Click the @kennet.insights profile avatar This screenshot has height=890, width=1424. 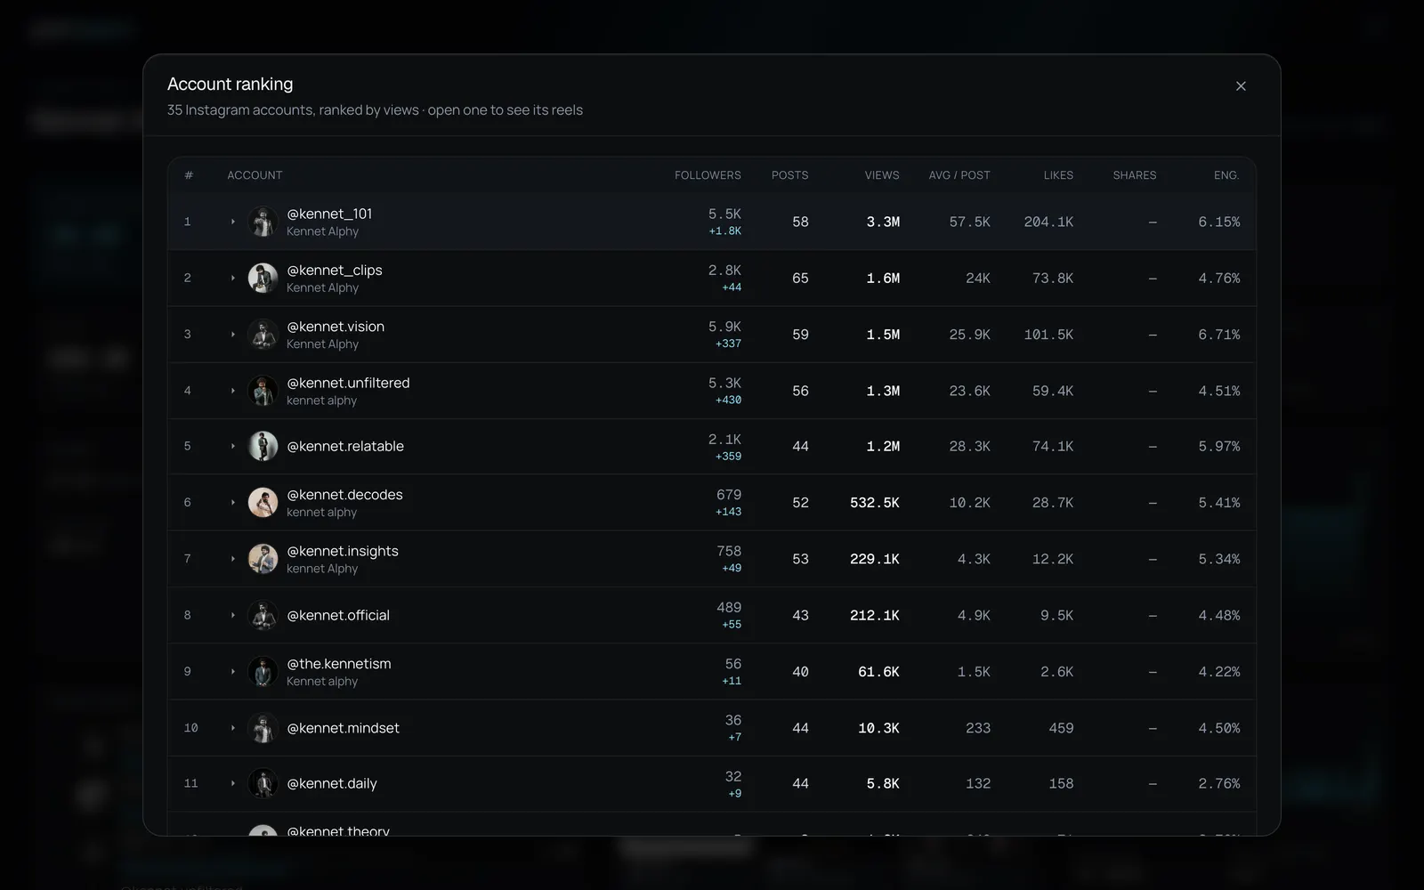click(x=263, y=559)
